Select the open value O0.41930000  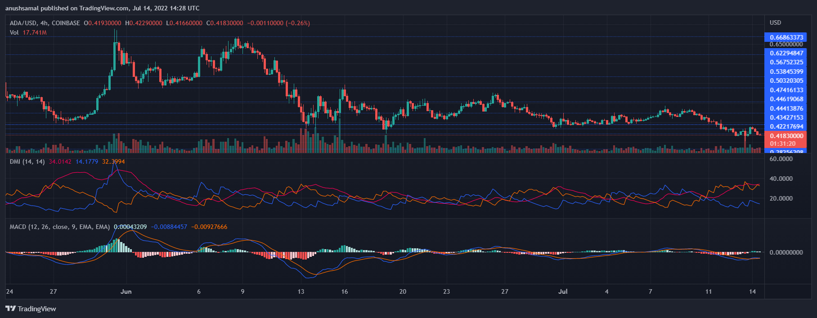point(103,23)
